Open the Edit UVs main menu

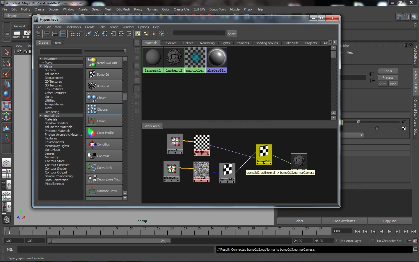[199, 9]
